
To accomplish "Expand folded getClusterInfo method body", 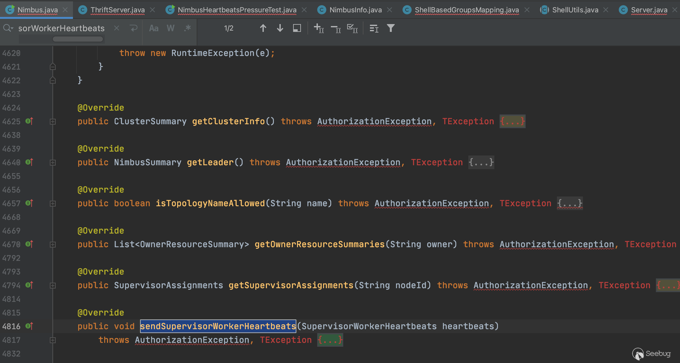I will [x=512, y=121].
